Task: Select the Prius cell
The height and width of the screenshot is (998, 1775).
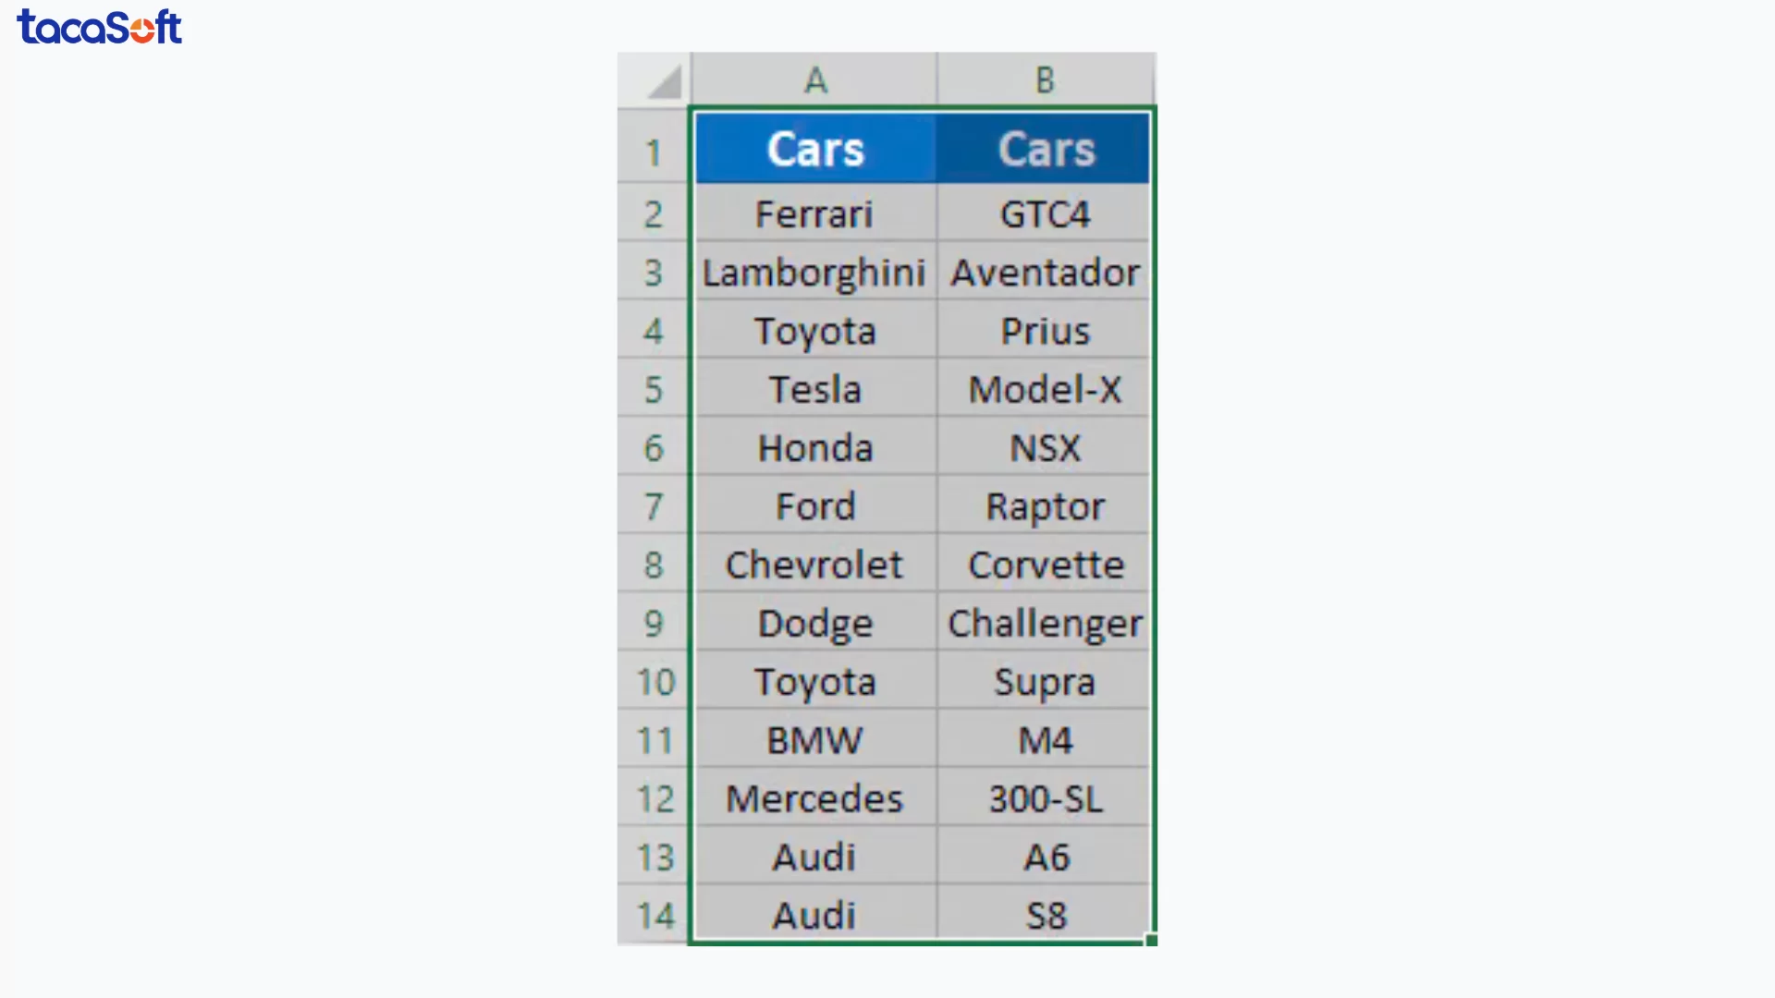Action: (1044, 330)
